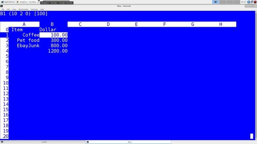The height and width of the screenshot is (144, 257).
Task: Select column C header
Action: [80, 24]
